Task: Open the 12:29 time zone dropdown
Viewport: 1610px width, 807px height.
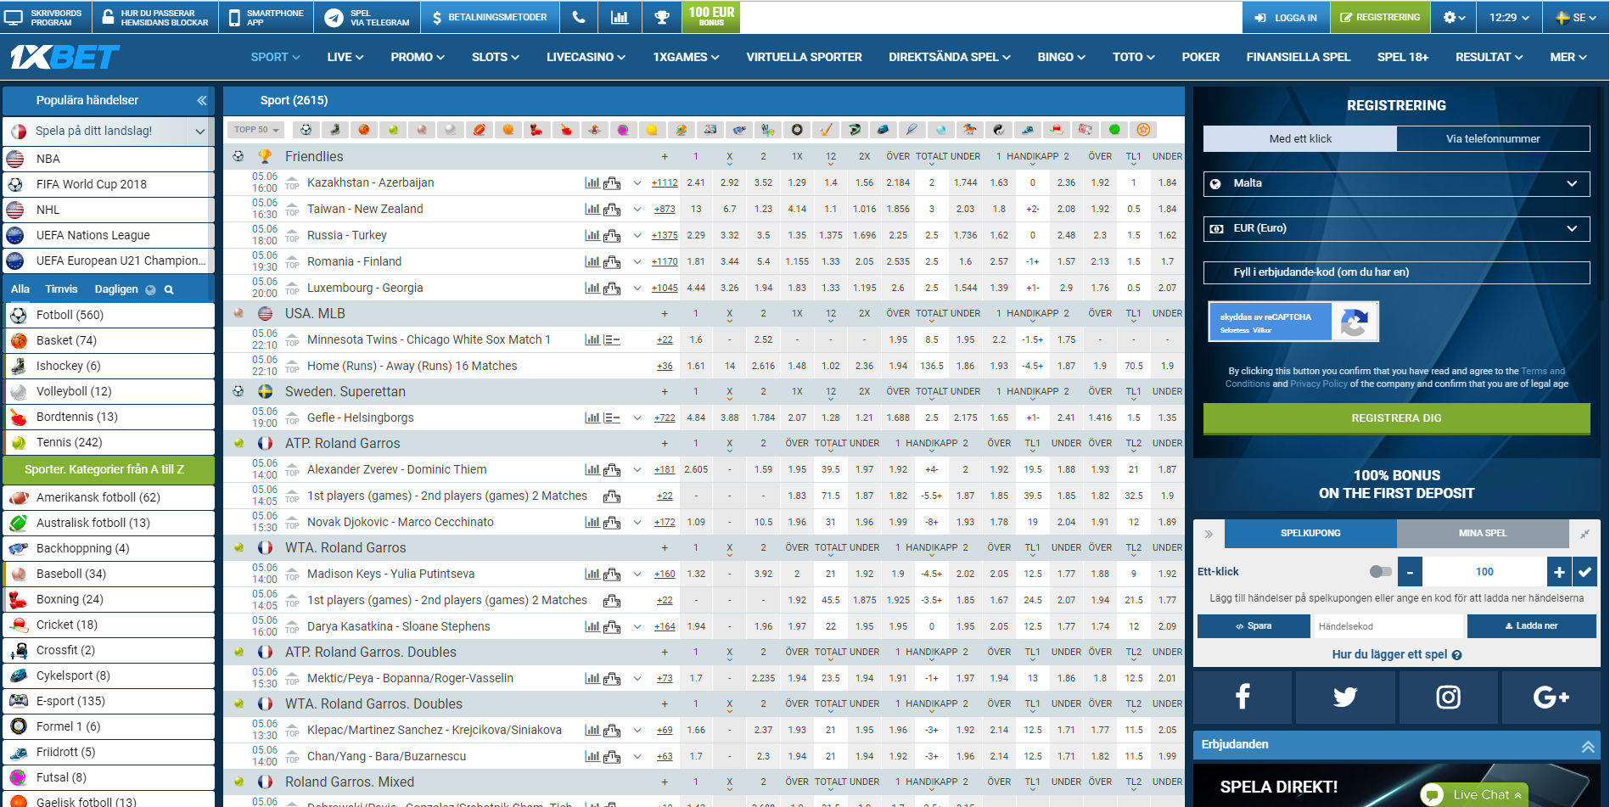Action: coord(1509,17)
